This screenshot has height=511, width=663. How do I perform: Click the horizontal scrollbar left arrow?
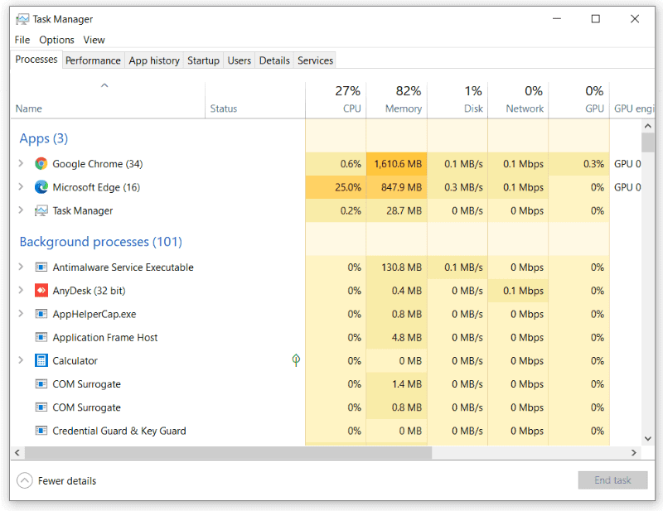pyautogui.click(x=17, y=453)
